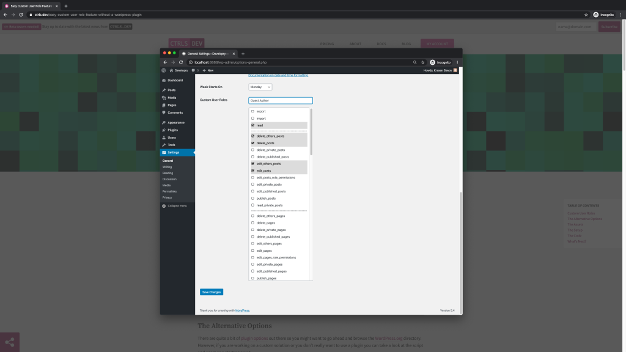Open the Users icon in the sidebar
This screenshot has width=626, height=352.
point(164,137)
